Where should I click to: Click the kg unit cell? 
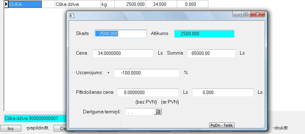(x=108, y=4)
